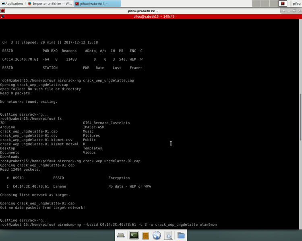Screen dimensions: 302x241
Task: Open the Applications menu
Action: pos(12,4)
